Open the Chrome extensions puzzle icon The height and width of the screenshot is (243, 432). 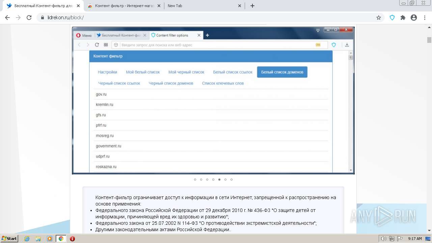(403, 18)
